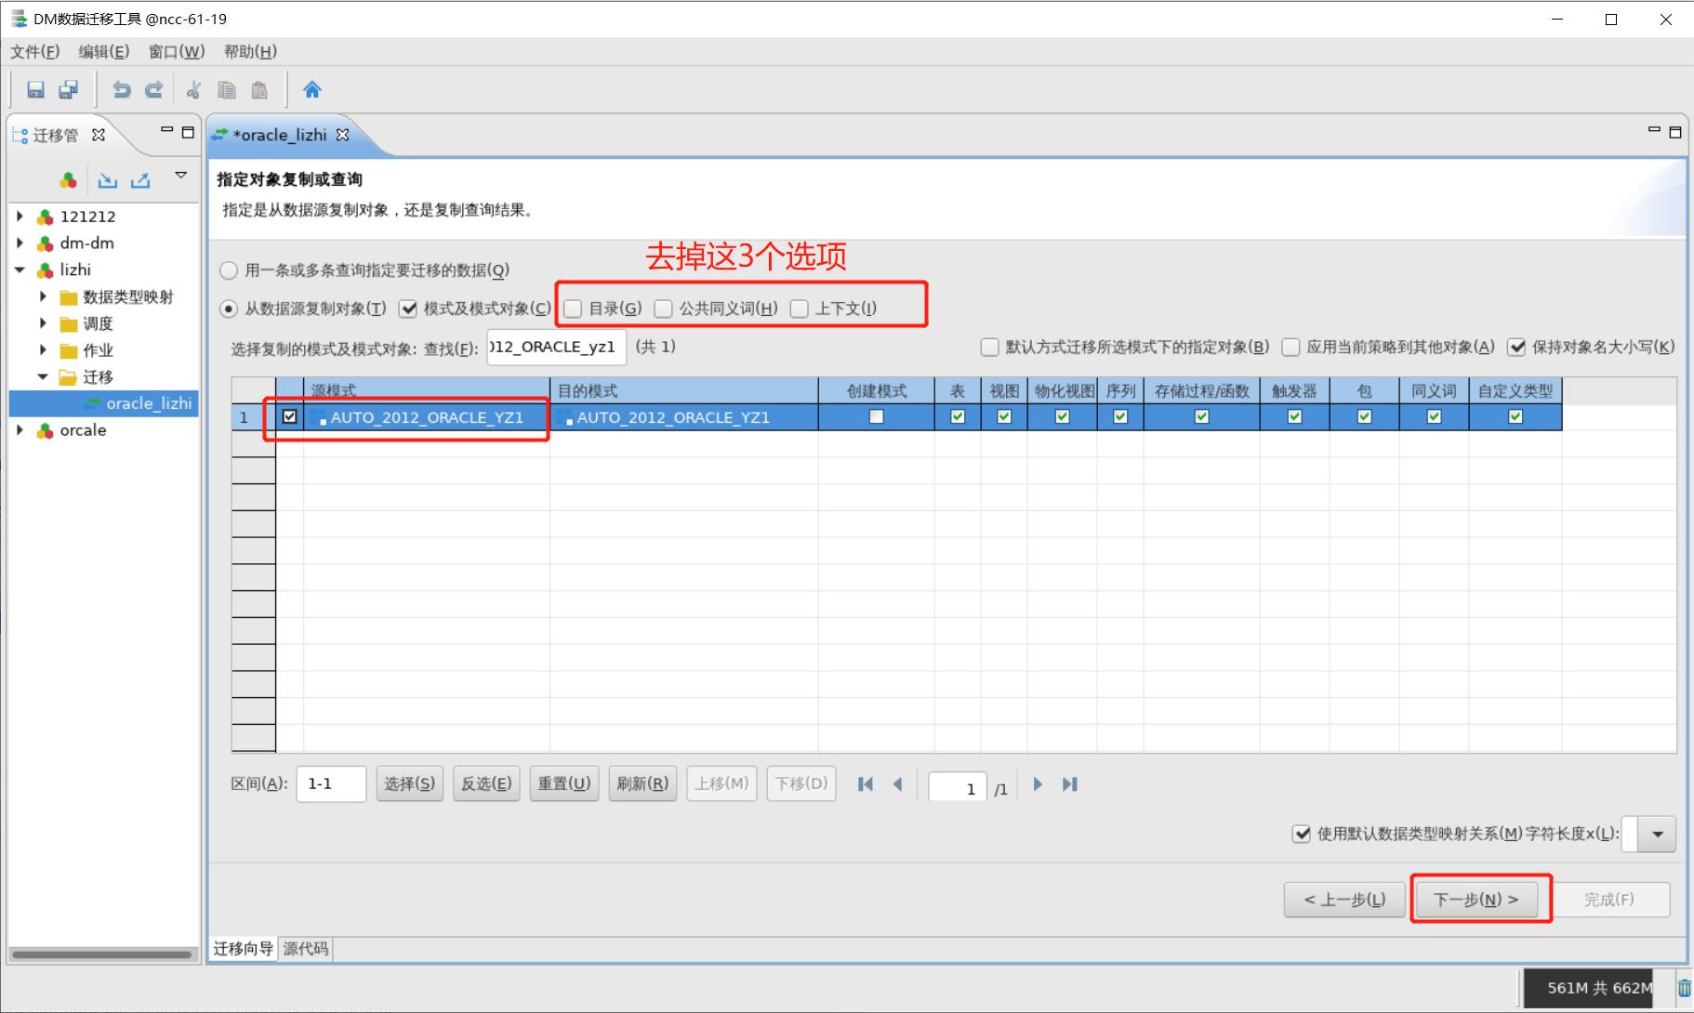Image resolution: width=1694 pixels, height=1013 pixels.
Task: Open the 文件(F) menu
Action: 34,51
